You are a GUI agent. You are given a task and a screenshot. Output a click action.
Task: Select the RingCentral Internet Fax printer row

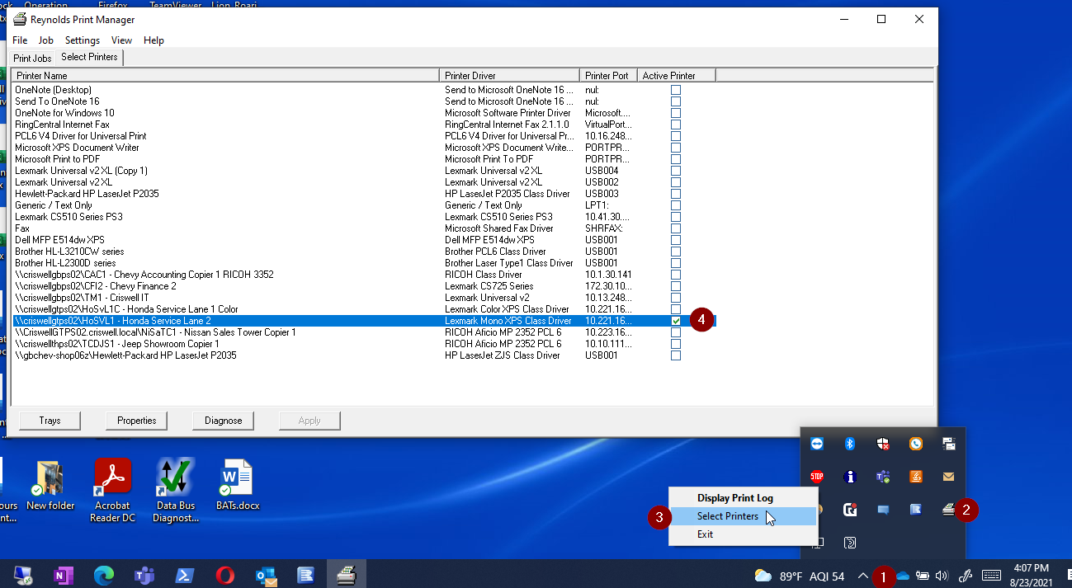click(364, 125)
